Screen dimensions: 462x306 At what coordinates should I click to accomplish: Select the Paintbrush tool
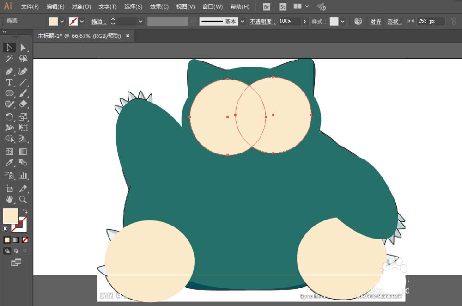[x=23, y=93]
